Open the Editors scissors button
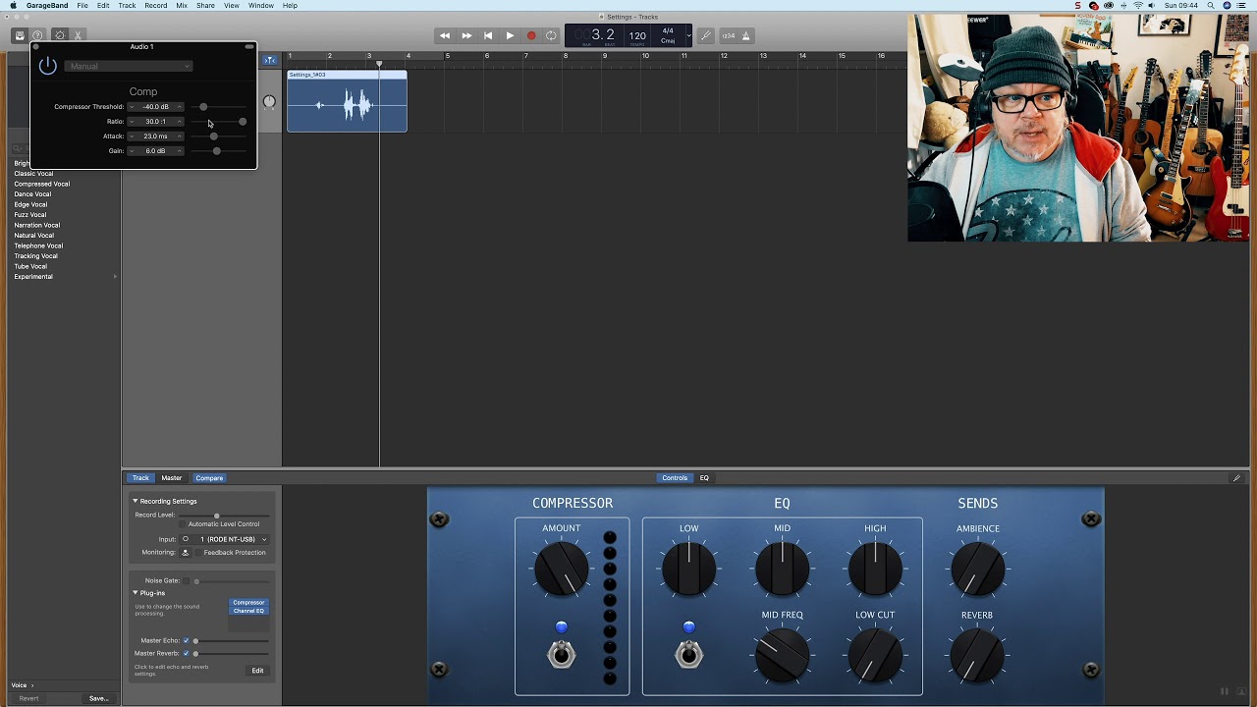The width and height of the screenshot is (1257, 707). [x=79, y=35]
